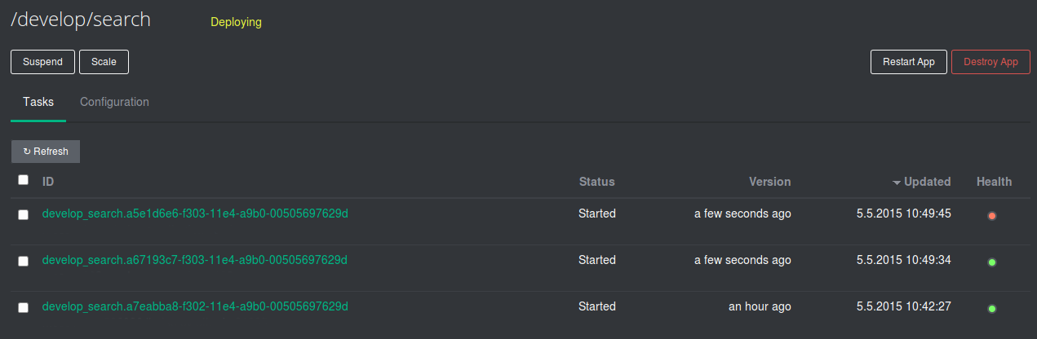Viewport: 1037px width, 339px height.
Task: Sort tasks by the Updated column arrow
Action: click(897, 182)
